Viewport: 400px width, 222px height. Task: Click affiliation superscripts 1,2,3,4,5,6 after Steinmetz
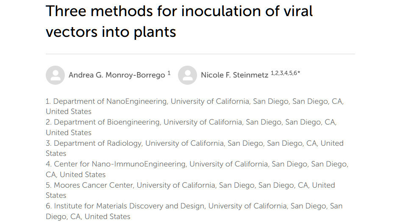pyautogui.click(x=283, y=73)
